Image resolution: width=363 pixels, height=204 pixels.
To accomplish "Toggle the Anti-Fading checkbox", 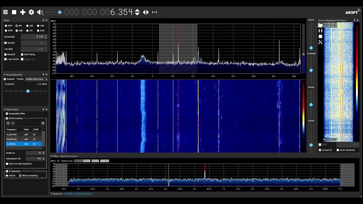I will tap(22, 54).
